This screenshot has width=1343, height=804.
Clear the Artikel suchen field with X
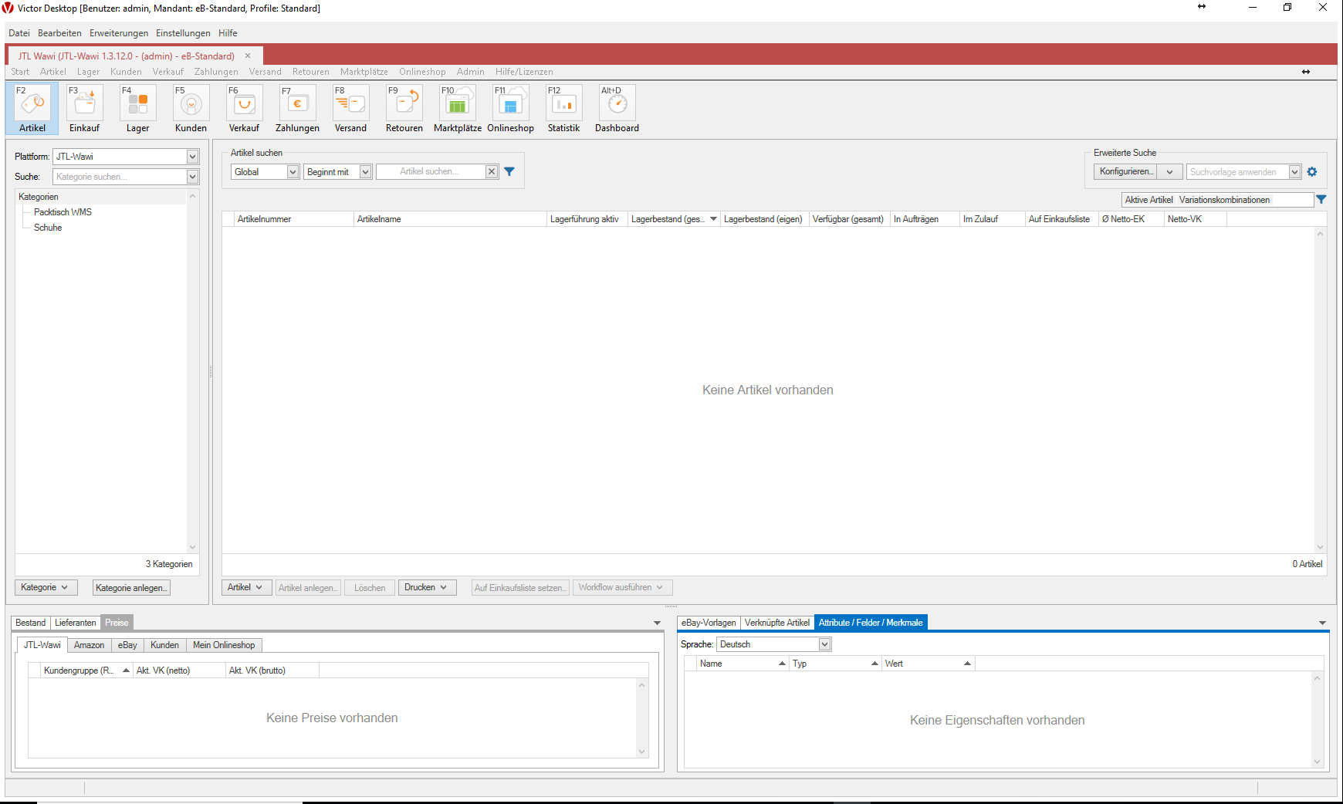tap(492, 172)
